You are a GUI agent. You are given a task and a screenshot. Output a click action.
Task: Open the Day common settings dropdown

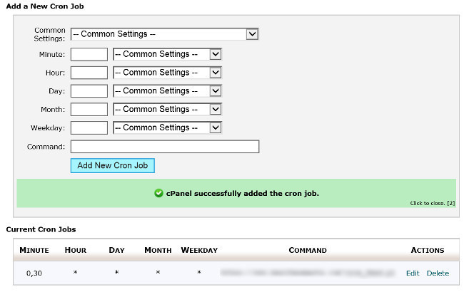coord(168,91)
